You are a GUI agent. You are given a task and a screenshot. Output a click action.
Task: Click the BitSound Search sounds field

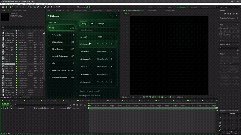pos(98,30)
